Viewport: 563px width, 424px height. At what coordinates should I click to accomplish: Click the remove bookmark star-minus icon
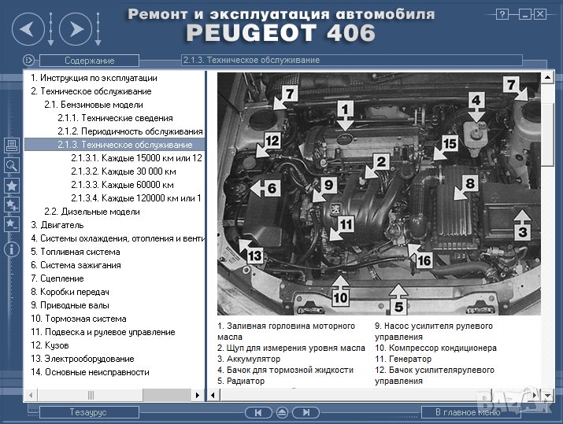click(x=11, y=224)
